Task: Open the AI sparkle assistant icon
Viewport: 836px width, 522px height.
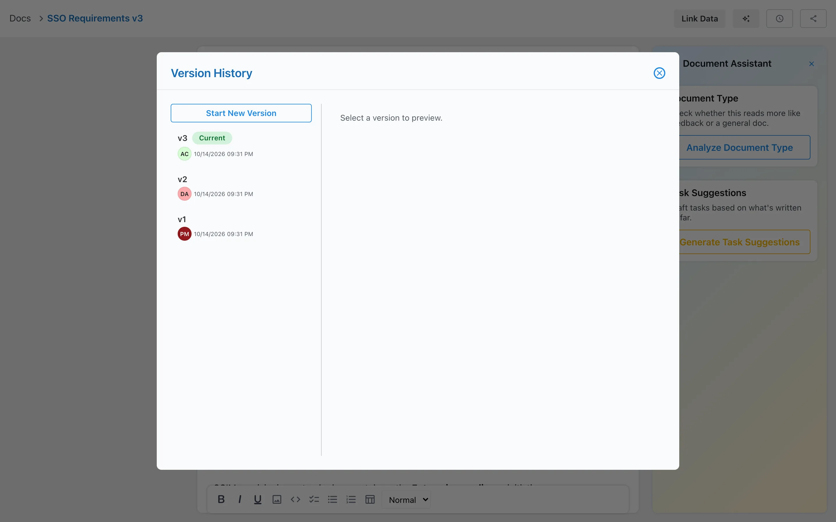Action: click(x=746, y=19)
